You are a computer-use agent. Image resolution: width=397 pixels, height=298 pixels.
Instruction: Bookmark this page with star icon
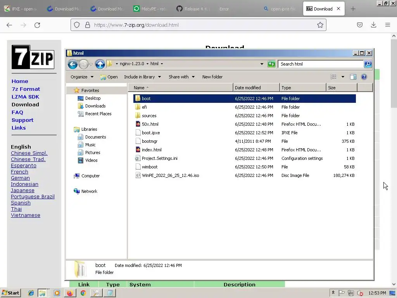pos(320,25)
